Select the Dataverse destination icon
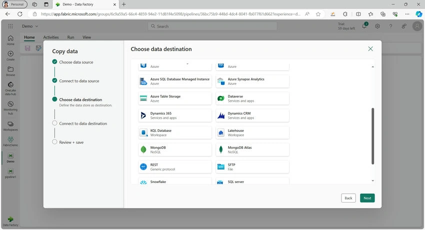Screen dimensions: 425x230 (221, 98)
